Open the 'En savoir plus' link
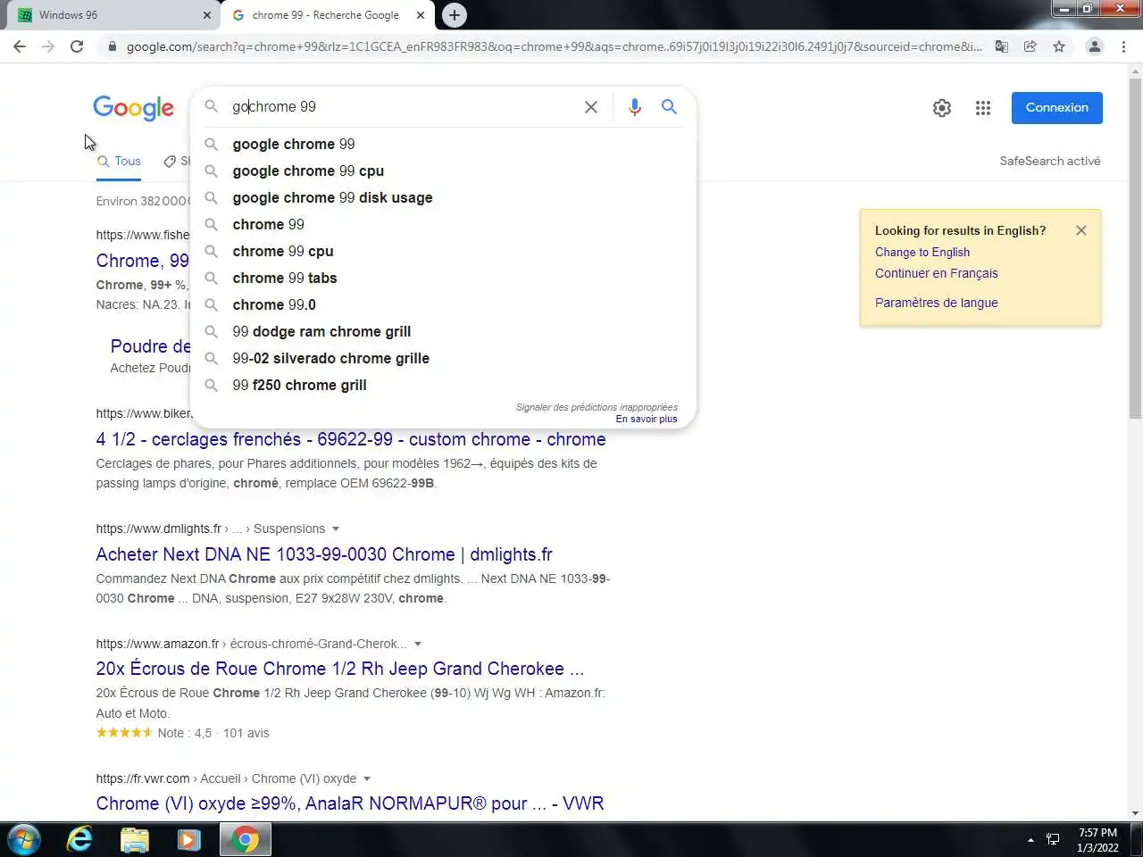The width and height of the screenshot is (1143, 857). (647, 419)
